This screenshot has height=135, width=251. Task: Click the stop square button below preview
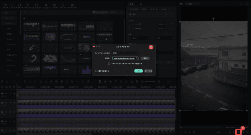tap(194, 132)
